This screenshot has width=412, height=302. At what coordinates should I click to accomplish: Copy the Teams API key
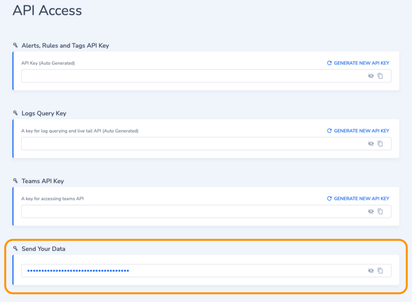pyautogui.click(x=380, y=211)
